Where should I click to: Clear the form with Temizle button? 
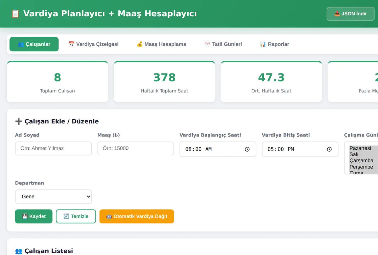[x=76, y=216]
